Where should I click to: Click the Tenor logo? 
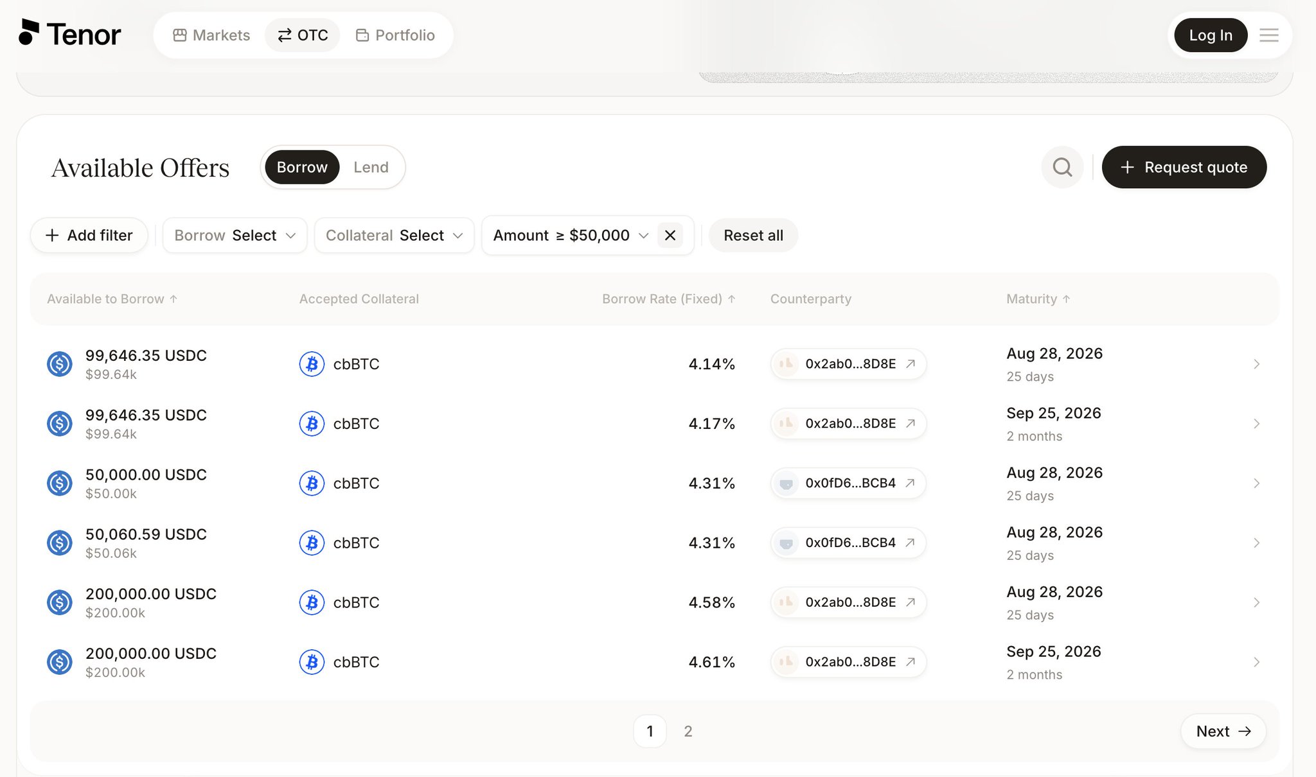coord(69,34)
